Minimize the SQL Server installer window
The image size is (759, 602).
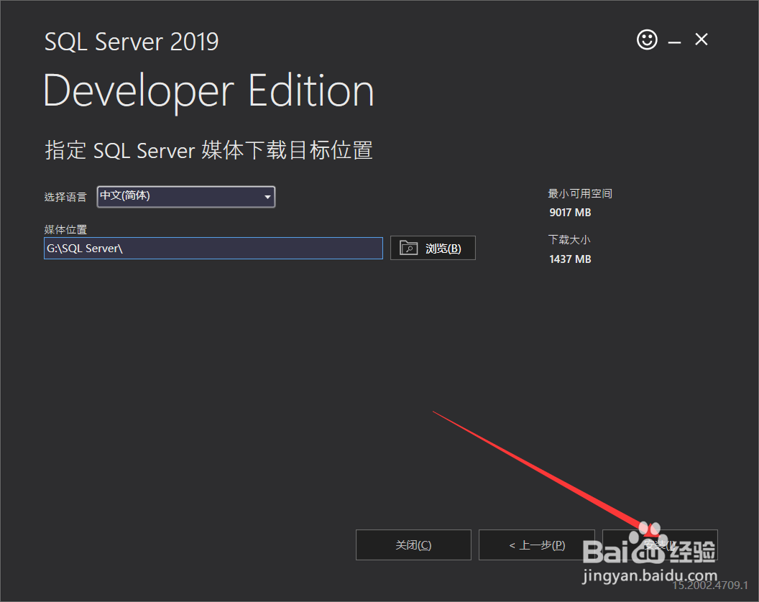click(x=674, y=42)
